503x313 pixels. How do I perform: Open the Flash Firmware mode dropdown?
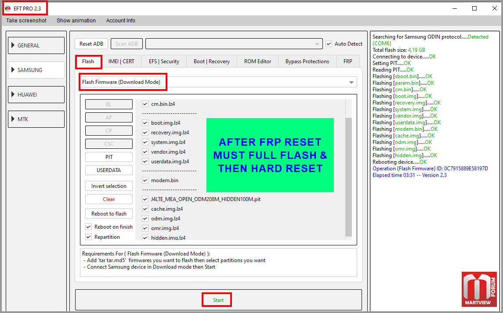(218, 82)
